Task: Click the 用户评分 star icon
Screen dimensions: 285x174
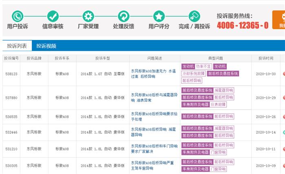Action: click(159, 16)
